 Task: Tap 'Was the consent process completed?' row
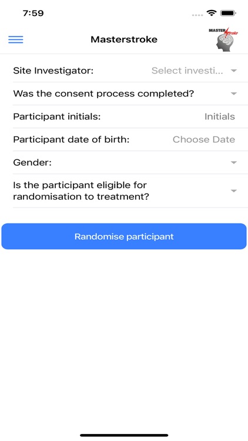point(130,93)
